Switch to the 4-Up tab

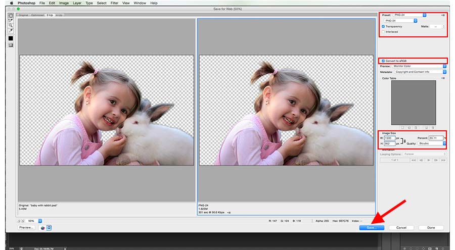[x=59, y=15]
